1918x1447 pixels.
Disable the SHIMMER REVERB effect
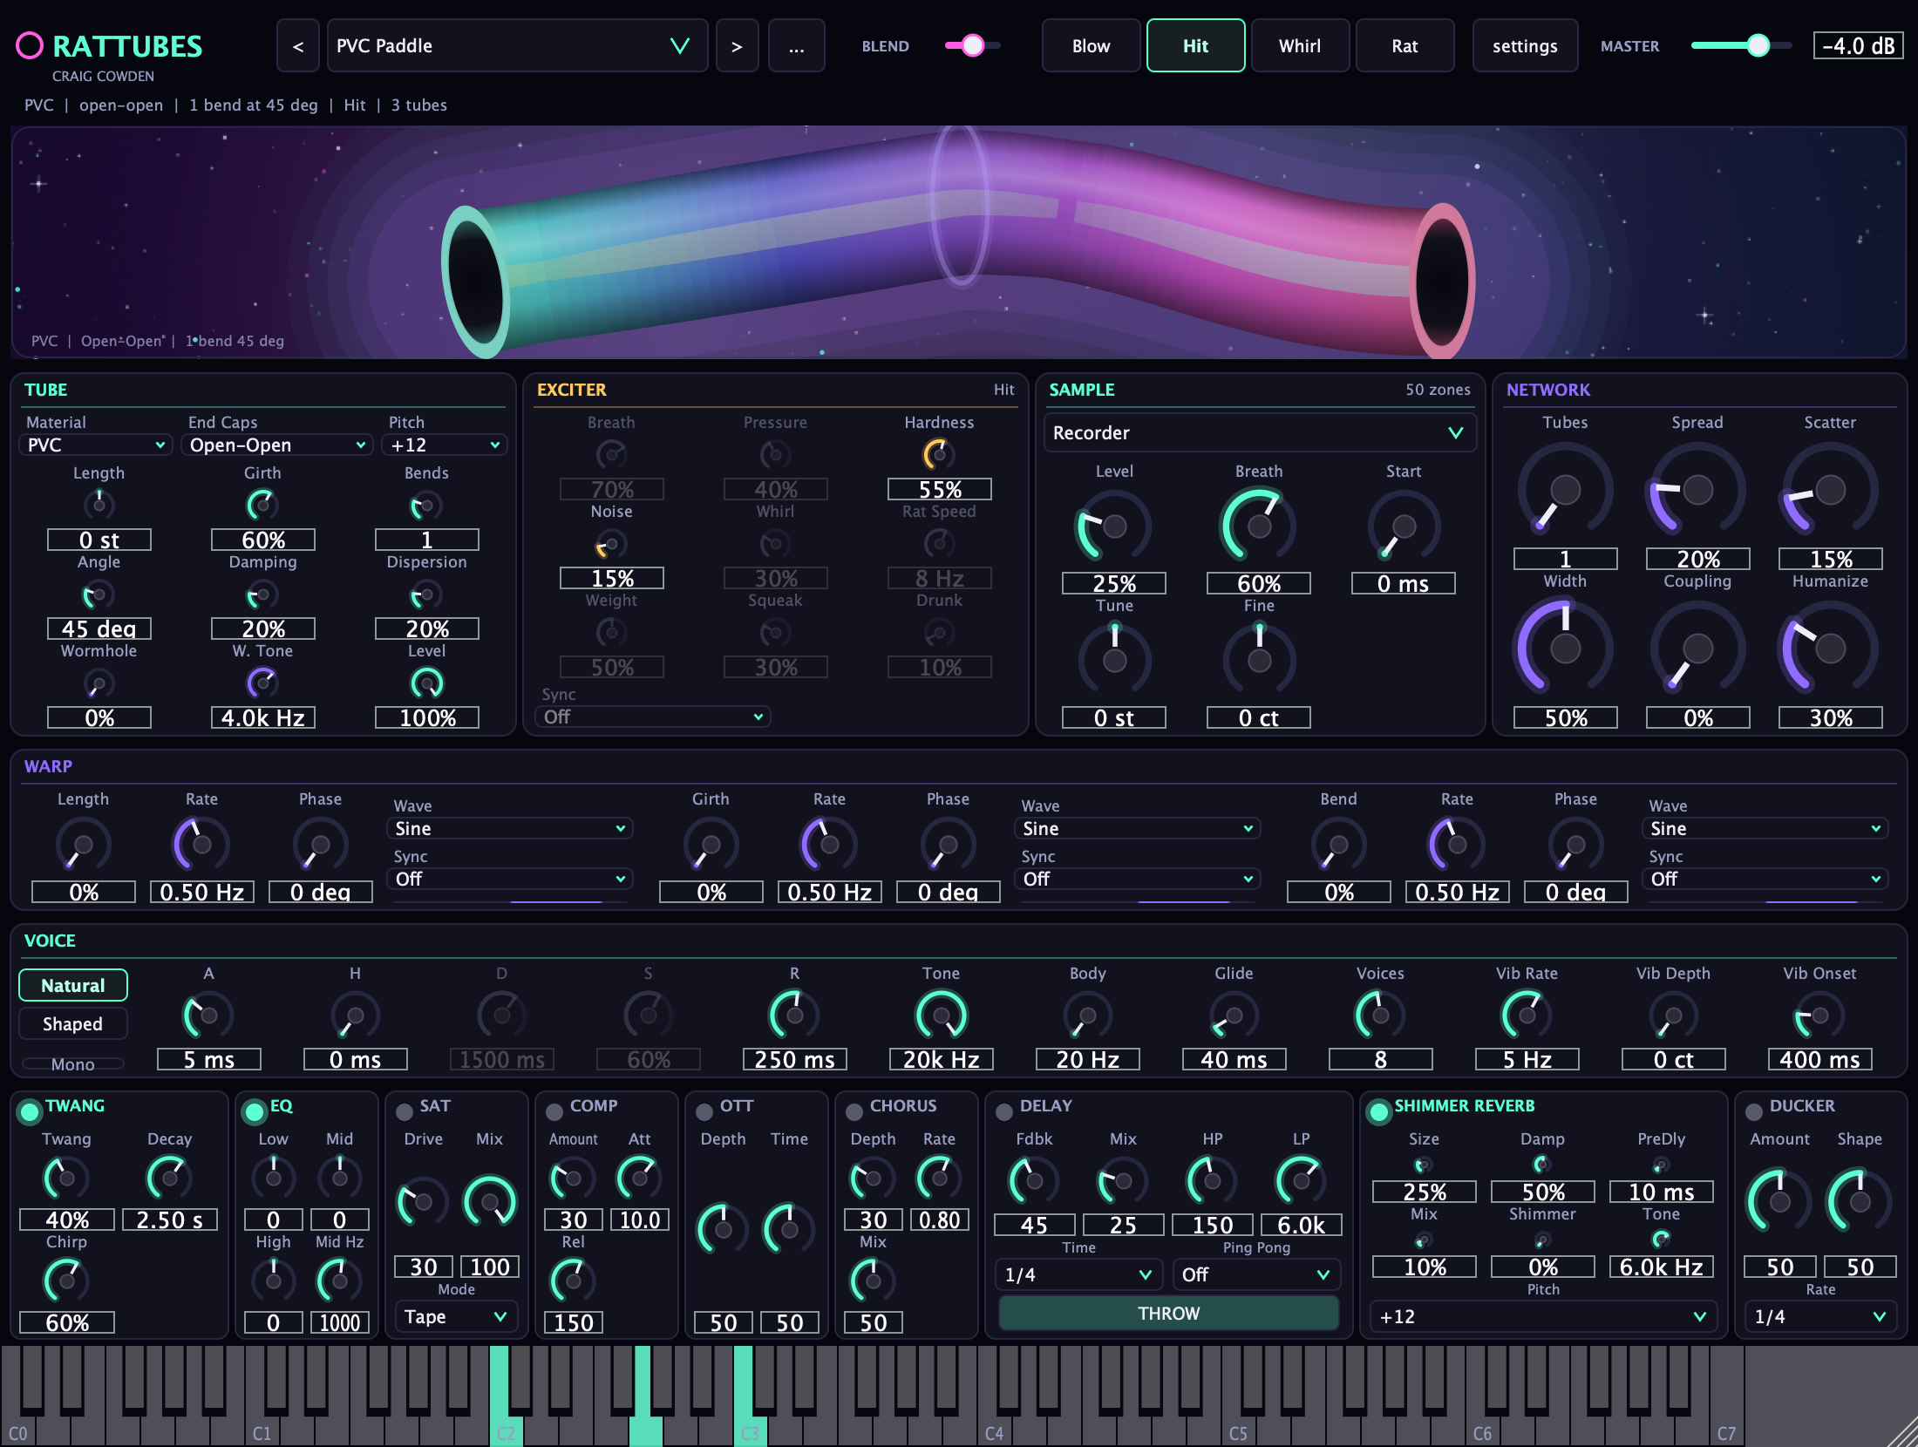point(1379,1111)
